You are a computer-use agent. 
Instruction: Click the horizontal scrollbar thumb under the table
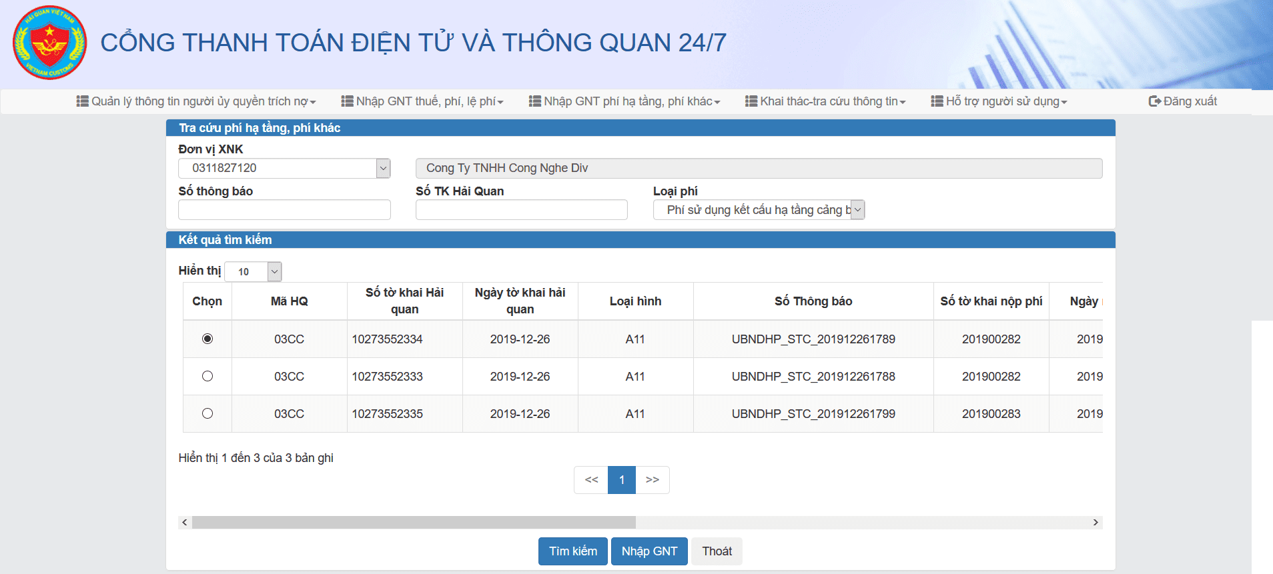[414, 523]
